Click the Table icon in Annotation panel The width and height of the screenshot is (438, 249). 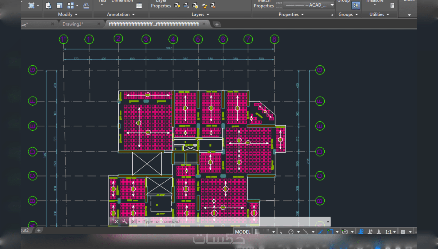[x=139, y=6]
